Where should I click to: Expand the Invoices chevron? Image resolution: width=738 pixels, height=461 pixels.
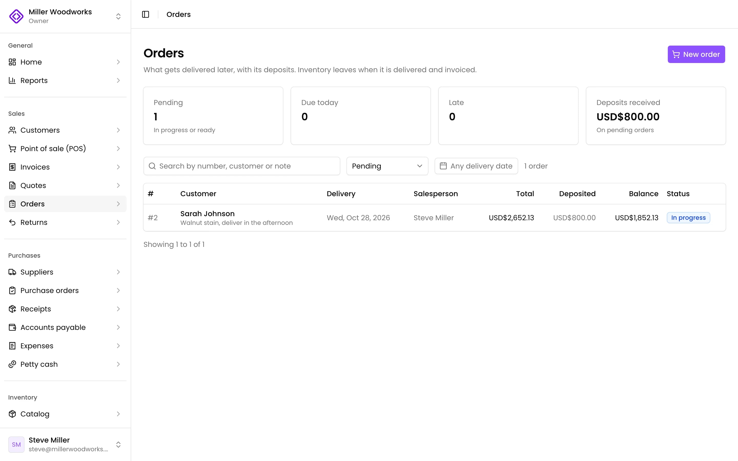[x=118, y=167]
